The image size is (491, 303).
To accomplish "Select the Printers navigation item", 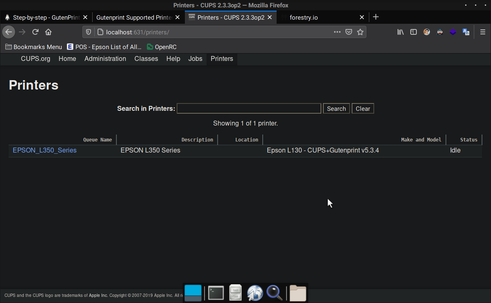I will (222, 59).
